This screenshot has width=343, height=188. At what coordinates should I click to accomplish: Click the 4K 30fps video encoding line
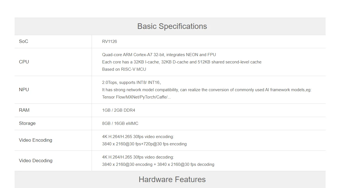pos(138,137)
